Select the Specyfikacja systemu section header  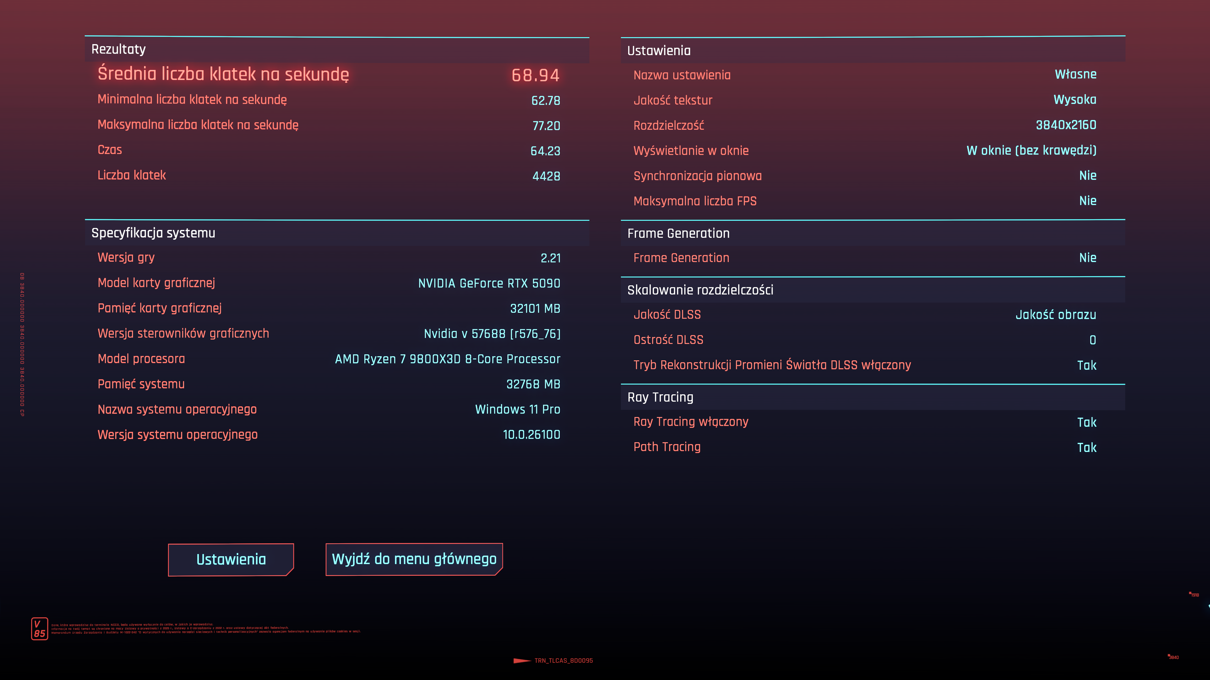pyautogui.click(x=153, y=233)
